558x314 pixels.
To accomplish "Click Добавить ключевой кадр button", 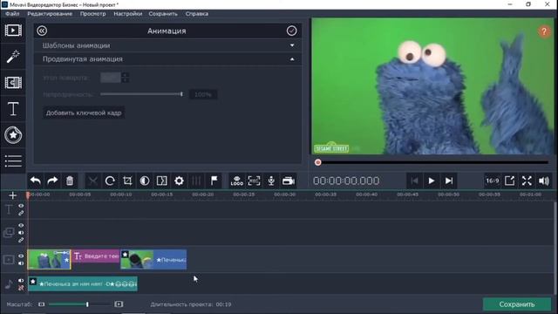I will point(84,113).
